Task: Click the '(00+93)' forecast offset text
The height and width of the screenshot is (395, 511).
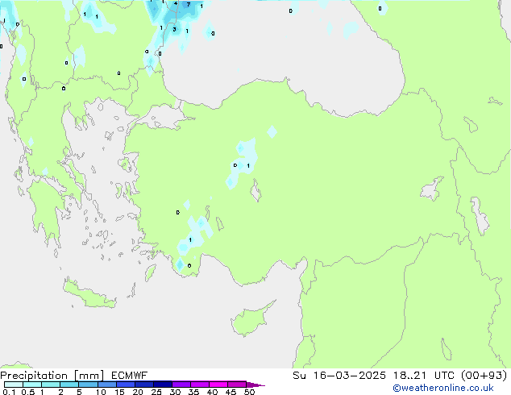Action: click(x=484, y=376)
